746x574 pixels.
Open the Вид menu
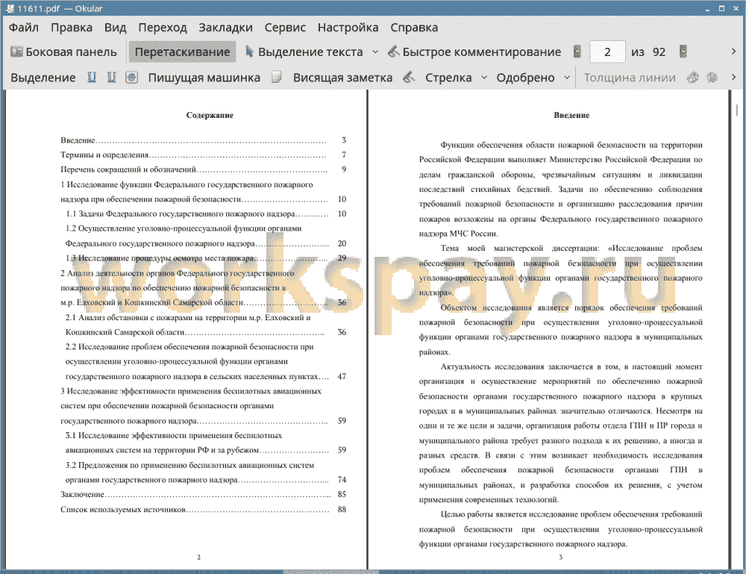(115, 28)
